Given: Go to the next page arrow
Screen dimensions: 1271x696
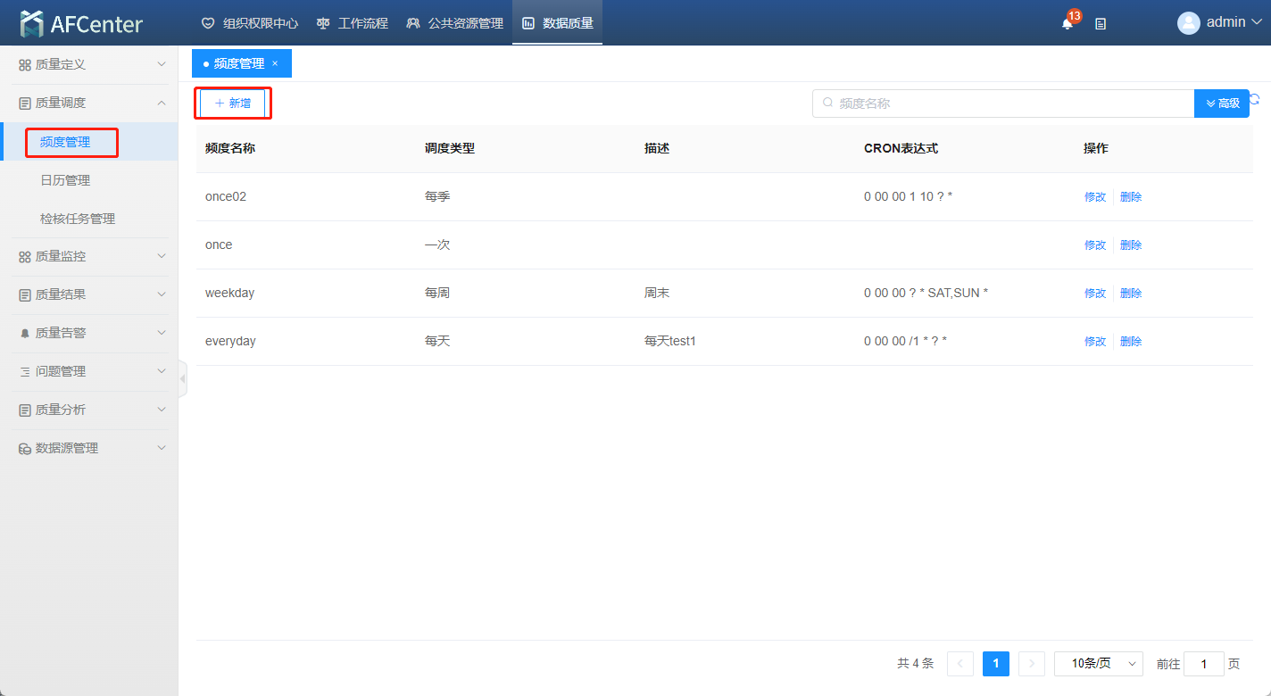Looking at the screenshot, I should 1032,664.
